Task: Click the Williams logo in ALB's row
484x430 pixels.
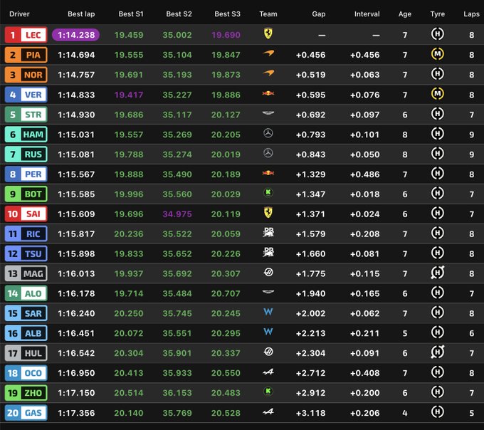Action: [268, 332]
